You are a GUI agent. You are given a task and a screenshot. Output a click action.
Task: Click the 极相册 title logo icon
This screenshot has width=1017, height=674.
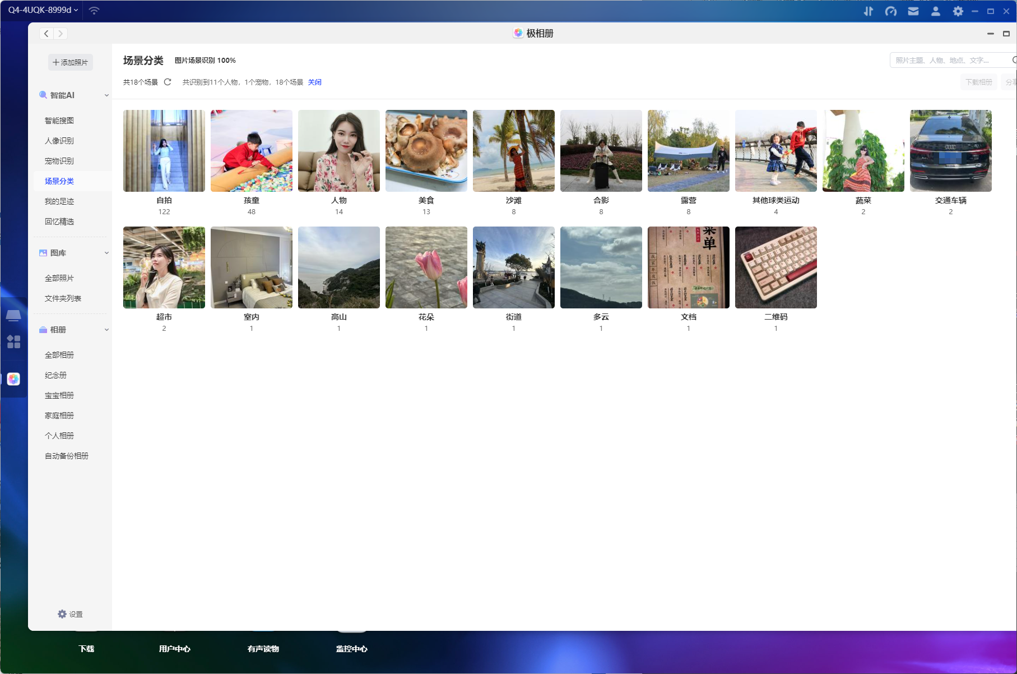pos(518,33)
